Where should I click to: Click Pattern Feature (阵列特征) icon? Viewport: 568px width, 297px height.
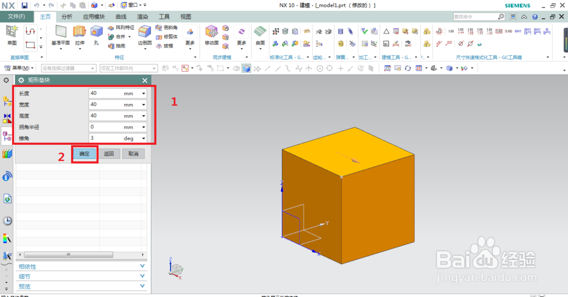coord(111,27)
